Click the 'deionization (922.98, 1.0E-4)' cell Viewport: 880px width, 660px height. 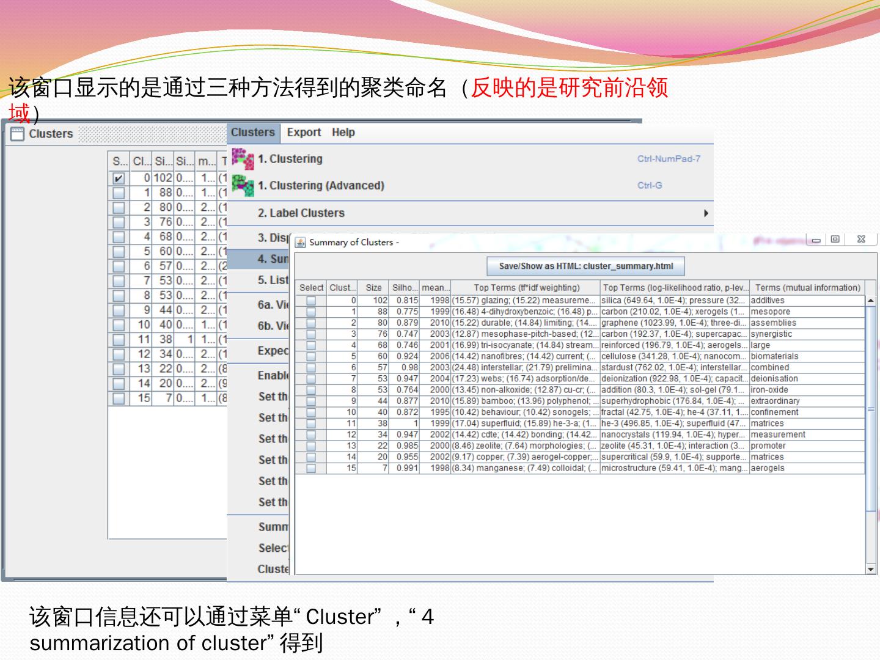click(x=675, y=379)
